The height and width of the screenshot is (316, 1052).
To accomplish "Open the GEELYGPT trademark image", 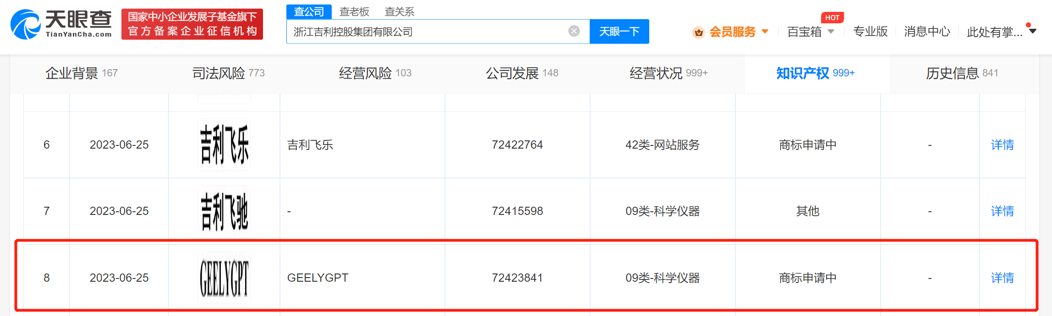I will [x=225, y=278].
